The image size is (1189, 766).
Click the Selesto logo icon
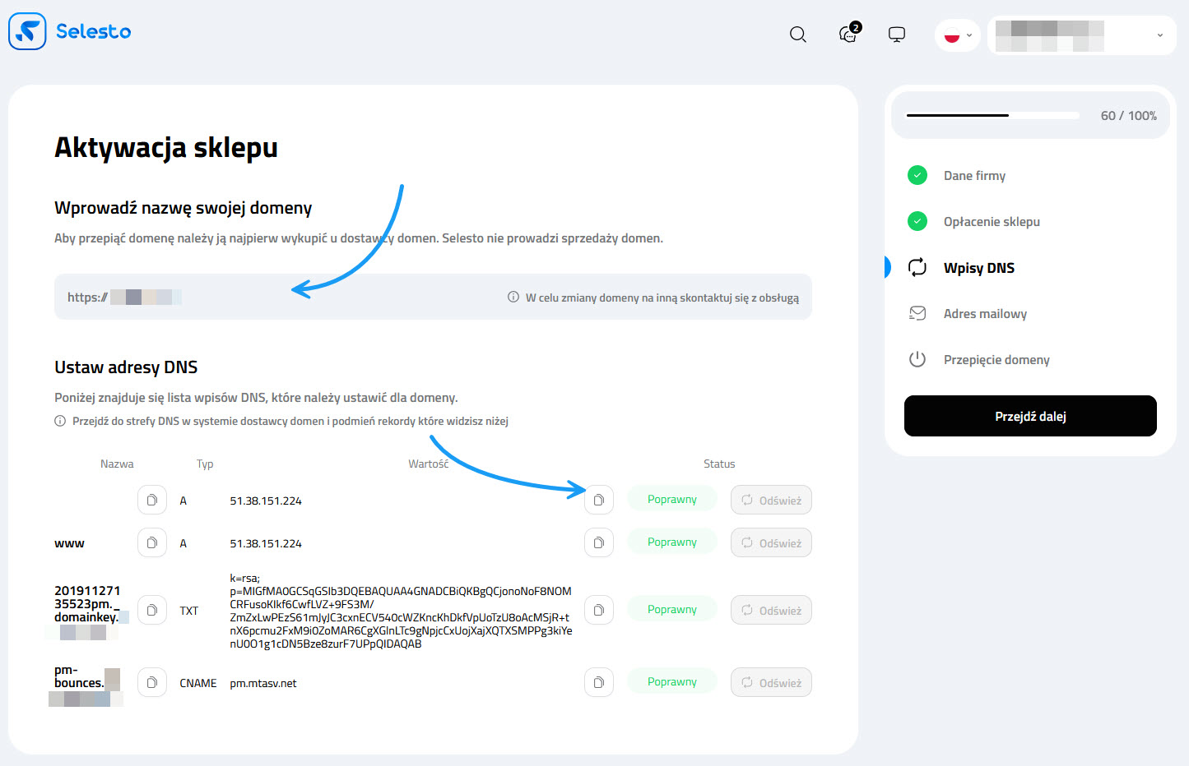pos(27,31)
